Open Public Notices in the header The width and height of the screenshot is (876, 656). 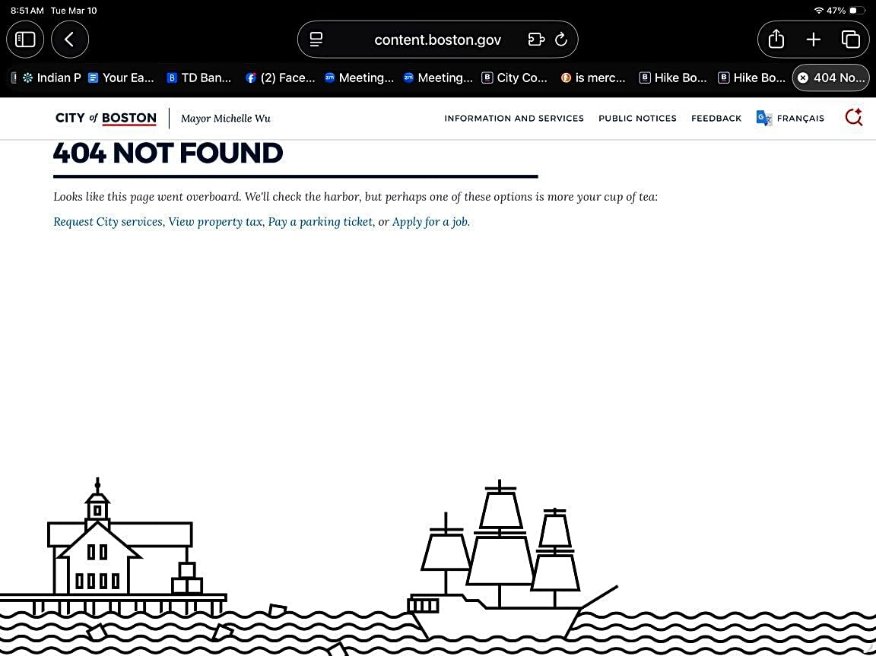pyautogui.click(x=637, y=119)
